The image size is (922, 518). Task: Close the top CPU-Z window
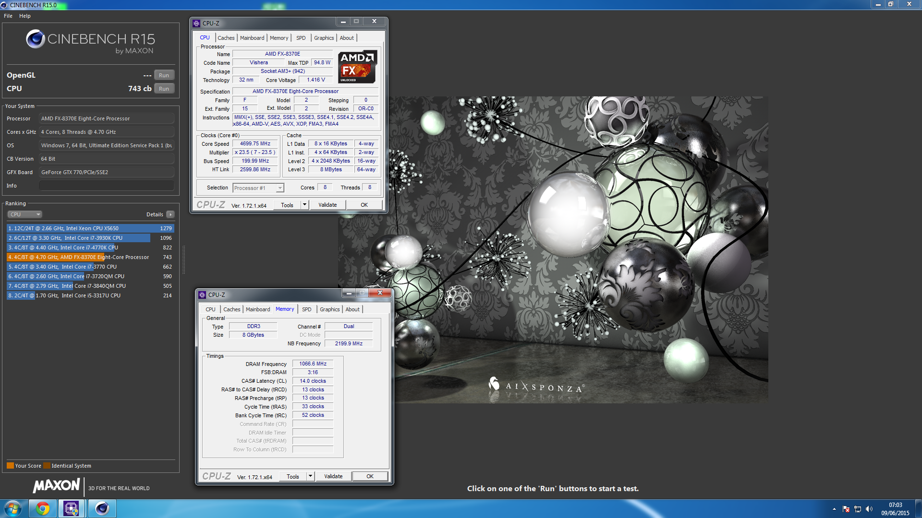[375, 22]
